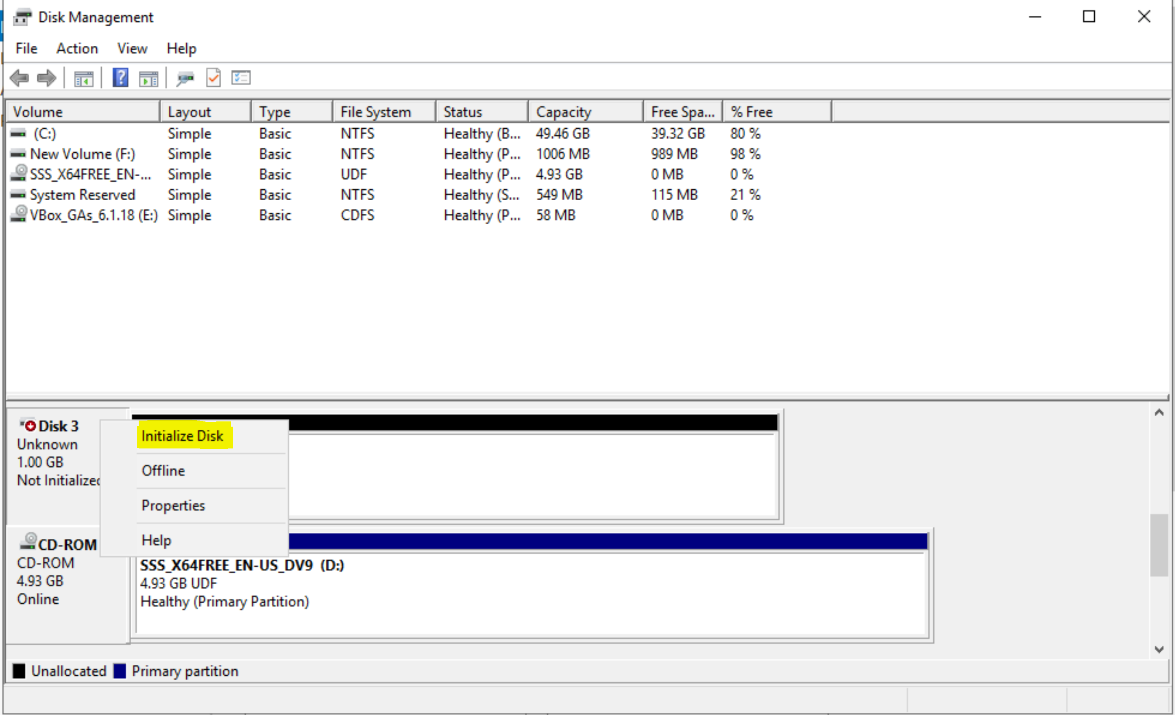This screenshot has height=715, width=1175.
Task: Sort by the Volume column header
Action: (x=83, y=112)
